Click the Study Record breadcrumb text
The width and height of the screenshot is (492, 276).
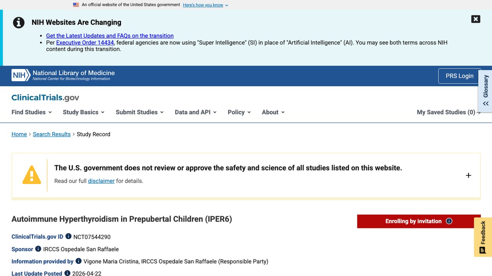93,134
